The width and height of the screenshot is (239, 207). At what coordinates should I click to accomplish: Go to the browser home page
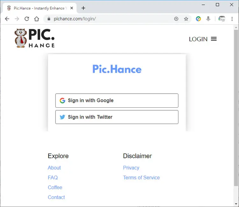[x=37, y=19]
